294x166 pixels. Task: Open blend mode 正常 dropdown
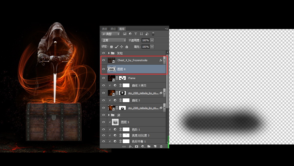114,40
